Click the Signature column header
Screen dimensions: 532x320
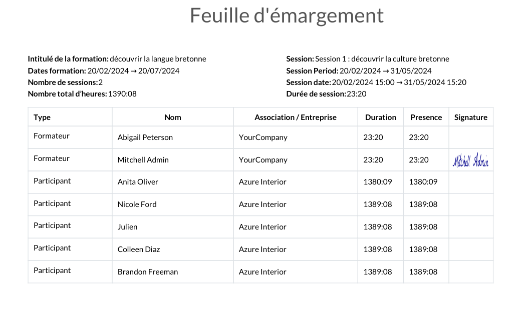coord(471,117)
